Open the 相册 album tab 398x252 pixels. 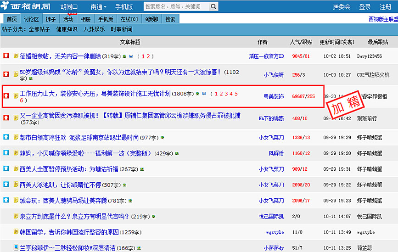click(86, 19)
